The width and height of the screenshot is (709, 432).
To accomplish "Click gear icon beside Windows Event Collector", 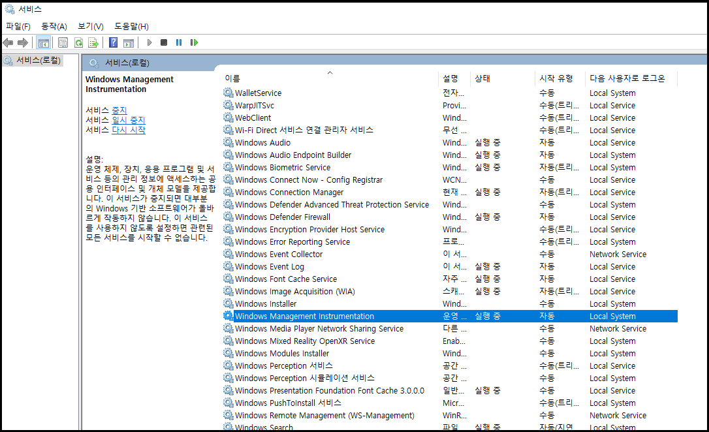I will click(x=228, y=254).
